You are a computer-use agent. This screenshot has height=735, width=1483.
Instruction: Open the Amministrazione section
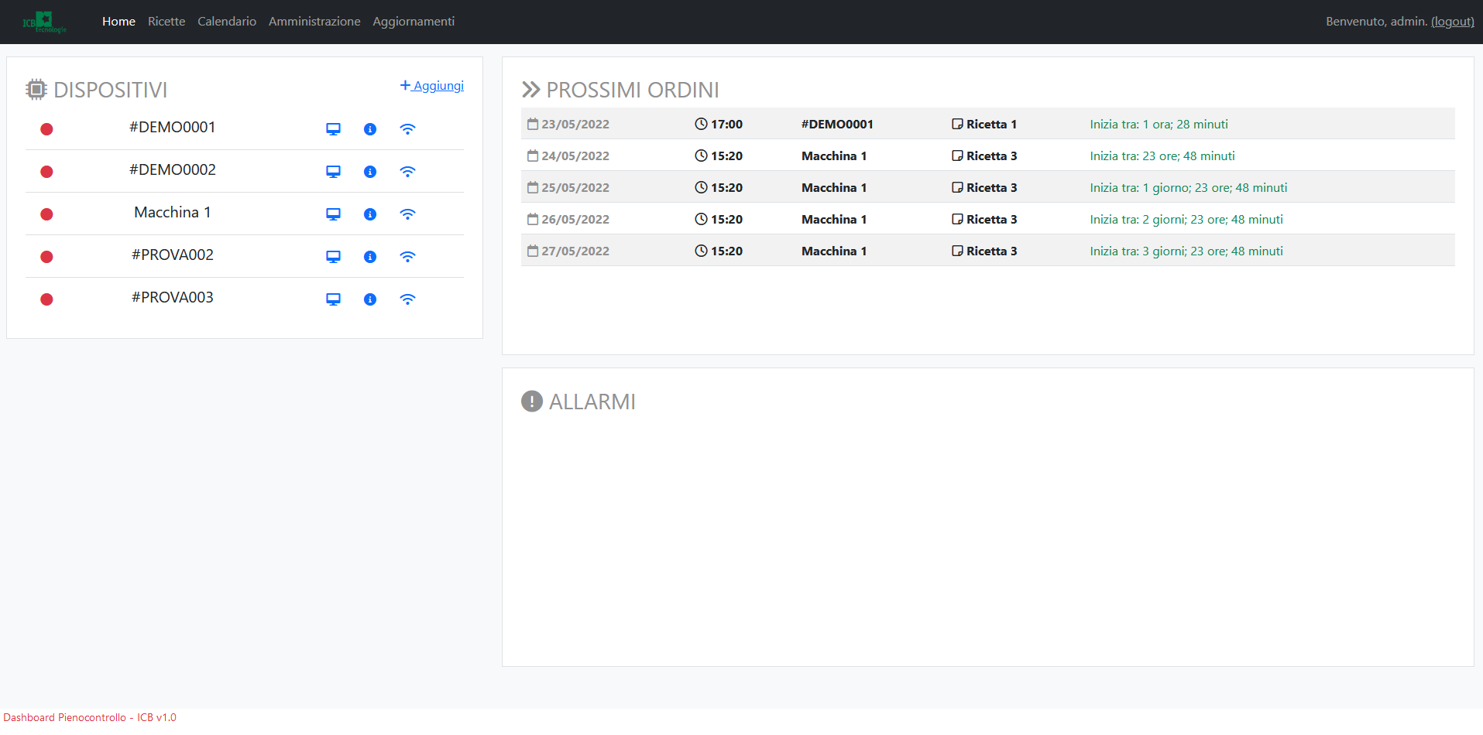(x=314, y=22)
